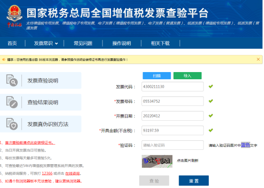Screen dimensions: 264x188
Task: Click the blue 扫描 button
Action: pyautogui.click(x=157, y=76)
